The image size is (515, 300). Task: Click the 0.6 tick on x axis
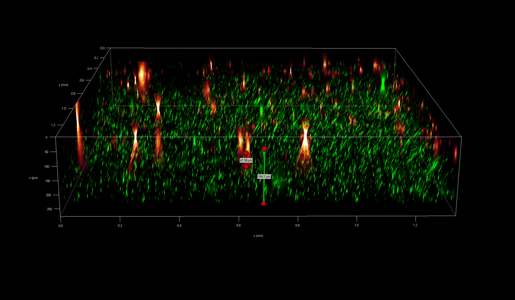pos(238,225)
